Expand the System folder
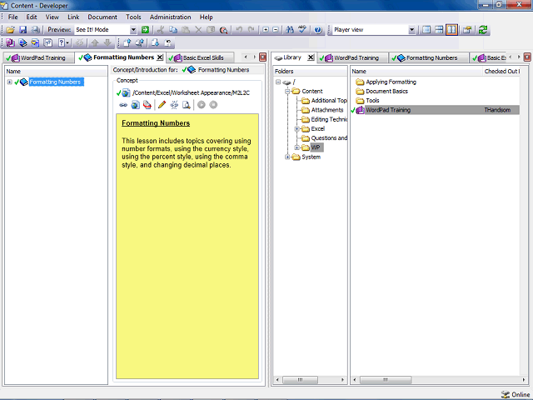The width and height of the screenshot is (533, 400). pyautogui.click(x=287, y=157)
